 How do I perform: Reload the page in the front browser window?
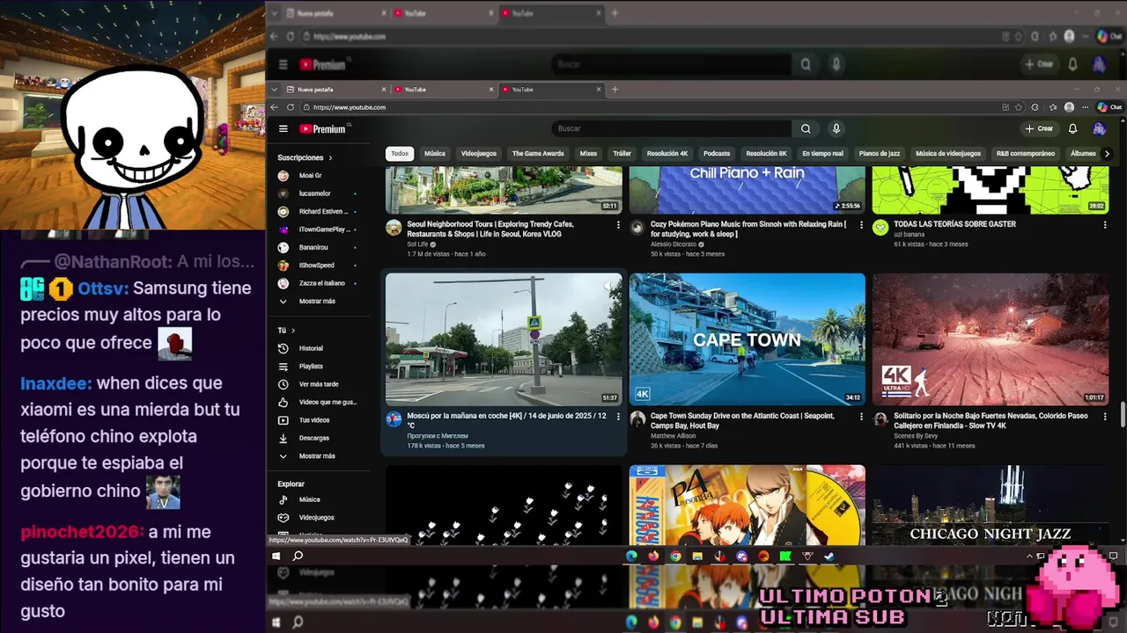click(x=291, y=107)
